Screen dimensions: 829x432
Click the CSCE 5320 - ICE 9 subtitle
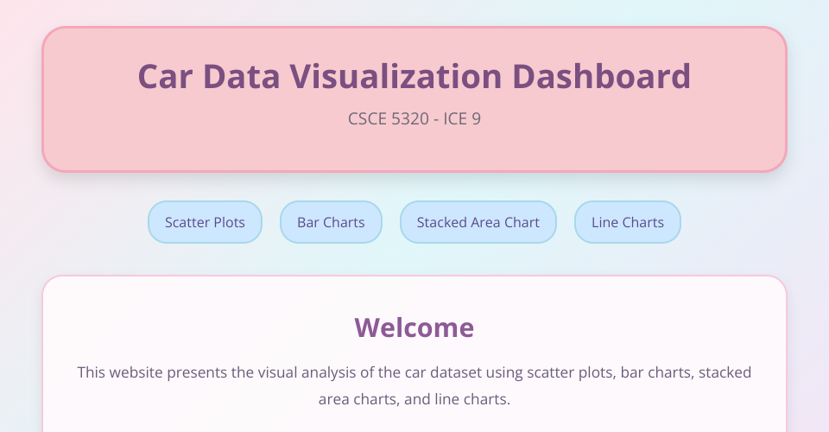(x=414, y=119)
